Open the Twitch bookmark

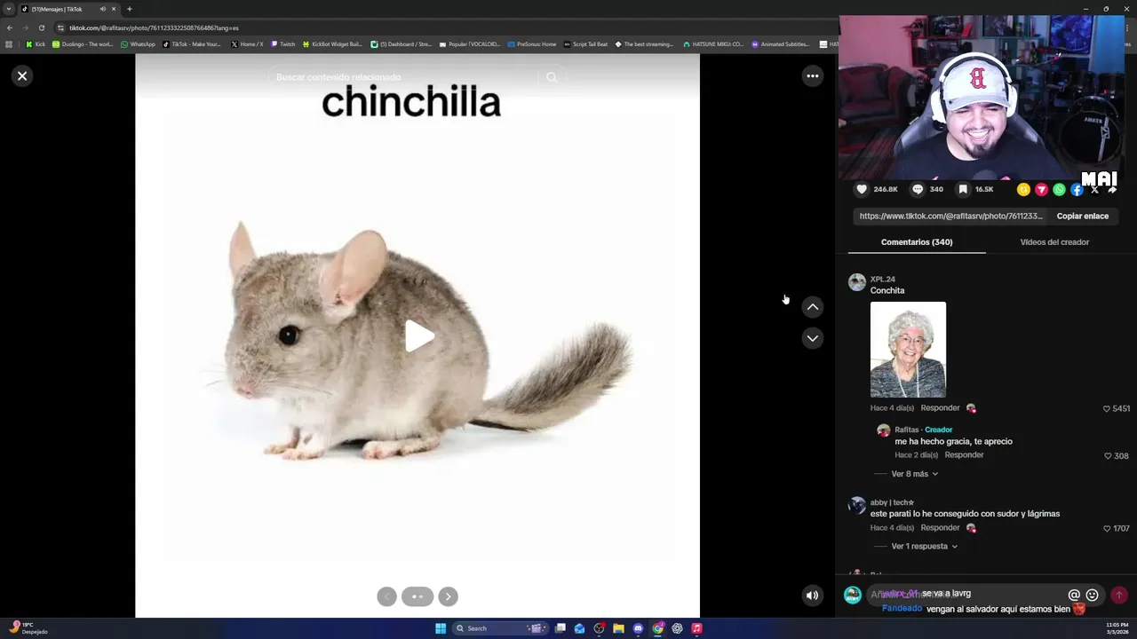[283, 44]
